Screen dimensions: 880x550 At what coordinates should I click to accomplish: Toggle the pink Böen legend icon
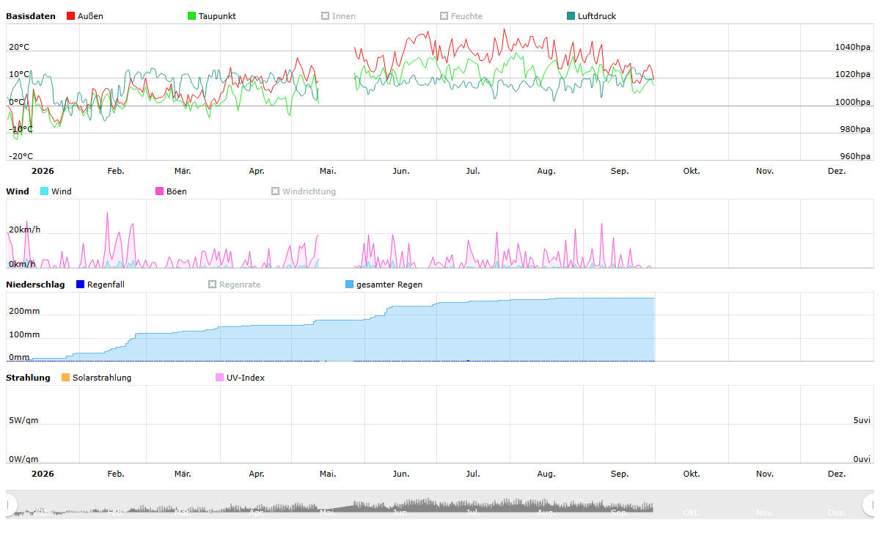159,191
